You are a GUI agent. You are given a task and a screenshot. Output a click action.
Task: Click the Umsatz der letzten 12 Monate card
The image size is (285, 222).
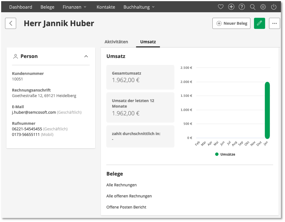pyautogui.click(x=140, y=107)
